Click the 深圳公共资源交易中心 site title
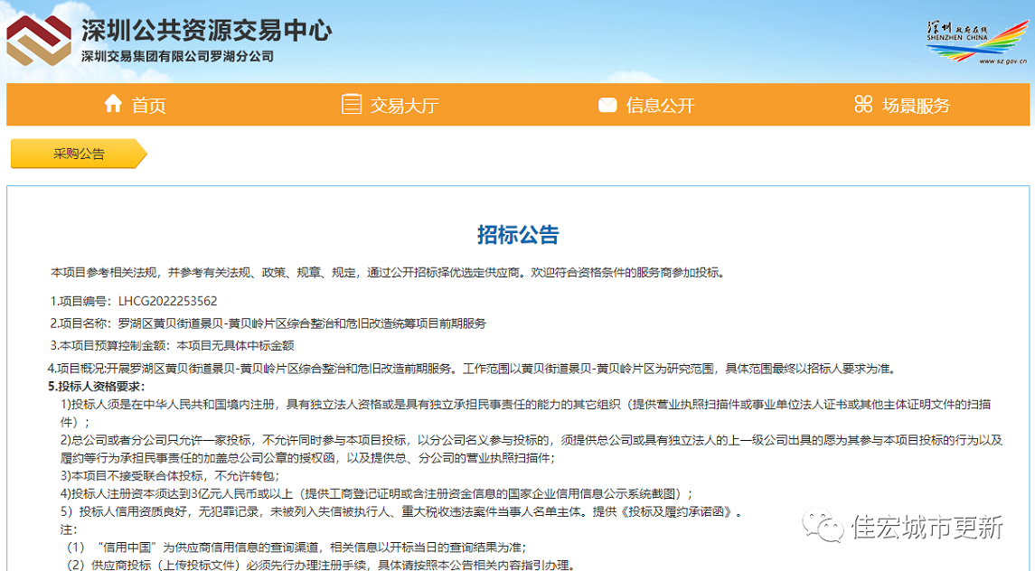 click(x=206, y=32)
